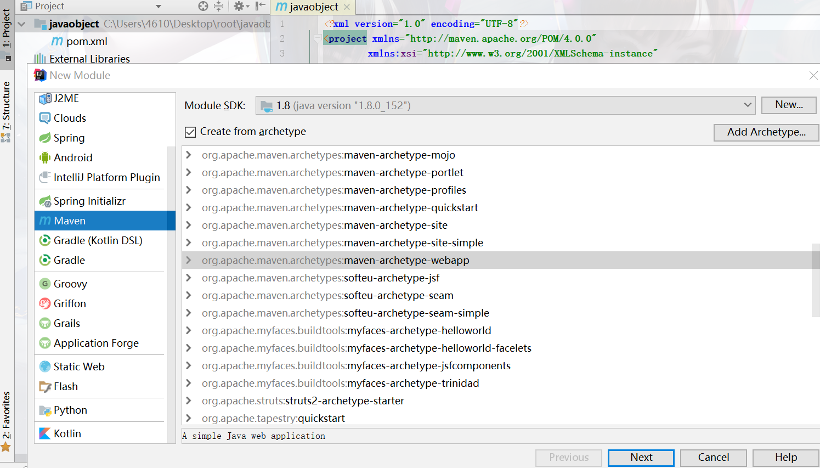
Task: Open pom.xml in the project tree
Action: point(87,41)
